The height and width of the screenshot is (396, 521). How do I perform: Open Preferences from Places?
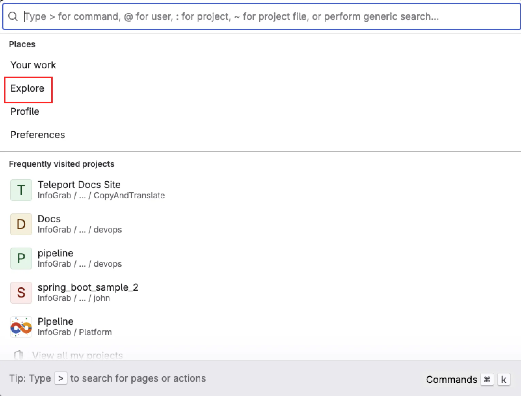38,135
